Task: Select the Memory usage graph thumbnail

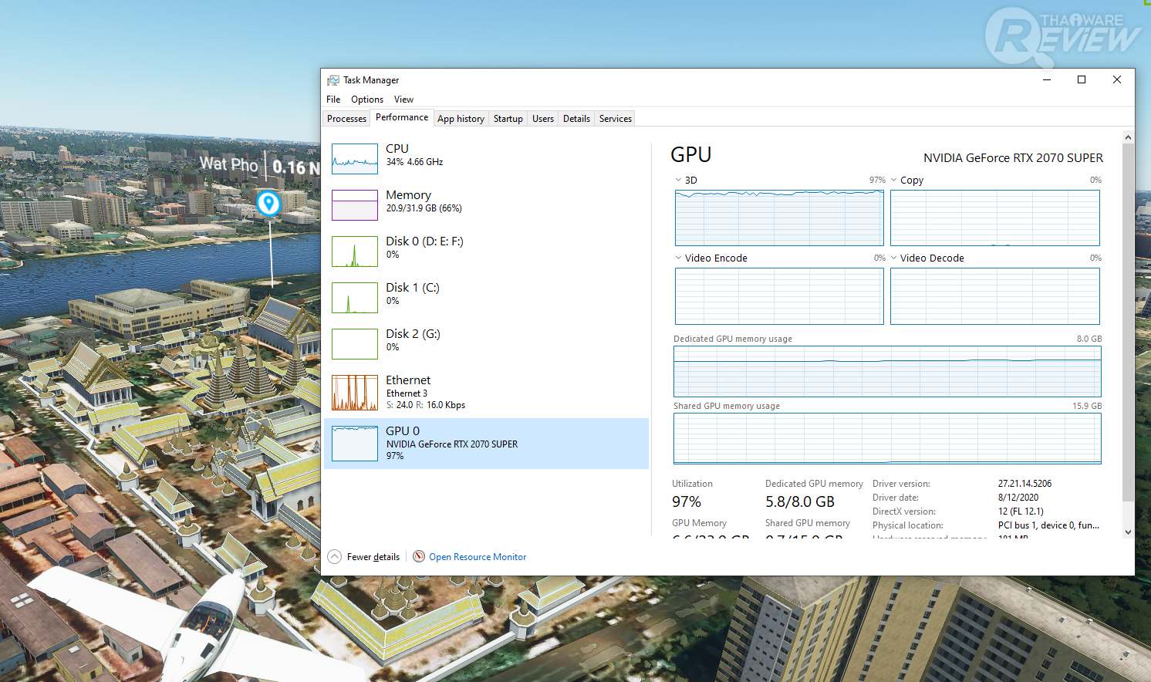Action: coord(355,205)
